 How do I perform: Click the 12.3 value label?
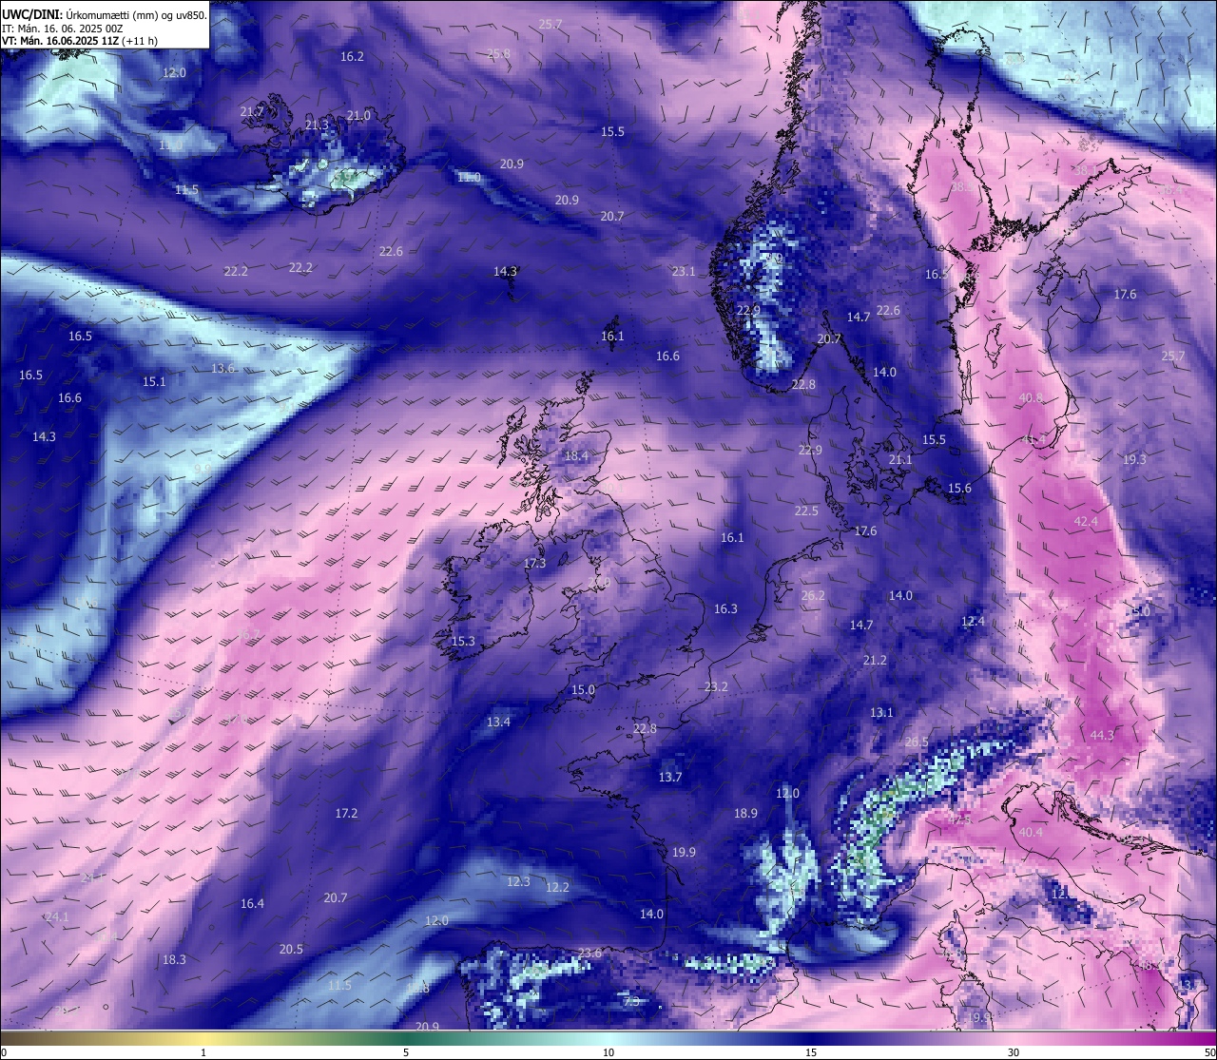tap(518, 882)
